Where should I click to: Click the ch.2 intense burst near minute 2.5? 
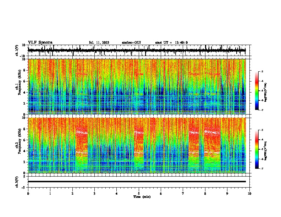click(x=82, y=145)
